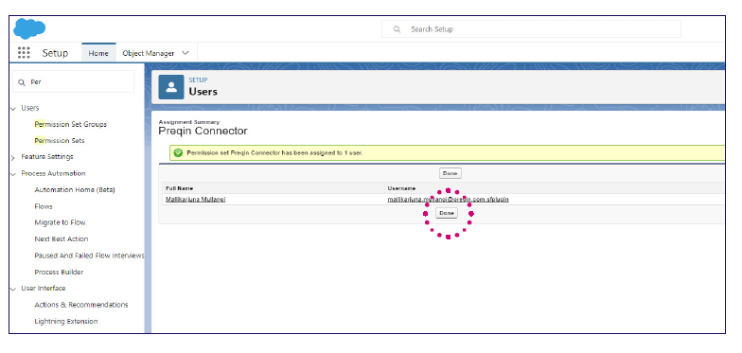742x353 pixels.
Task: Click the Quick Find magnifier icon
Action: click(x=21, y=81)
